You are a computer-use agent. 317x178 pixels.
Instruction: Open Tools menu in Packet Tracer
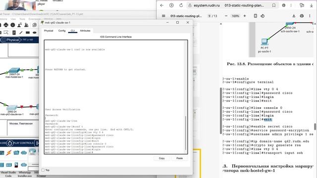(x=22, y=19)
